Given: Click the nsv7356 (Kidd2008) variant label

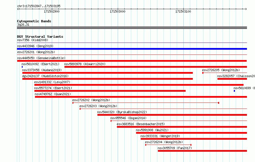Looking at the screenshot, I should pos(33,40).
